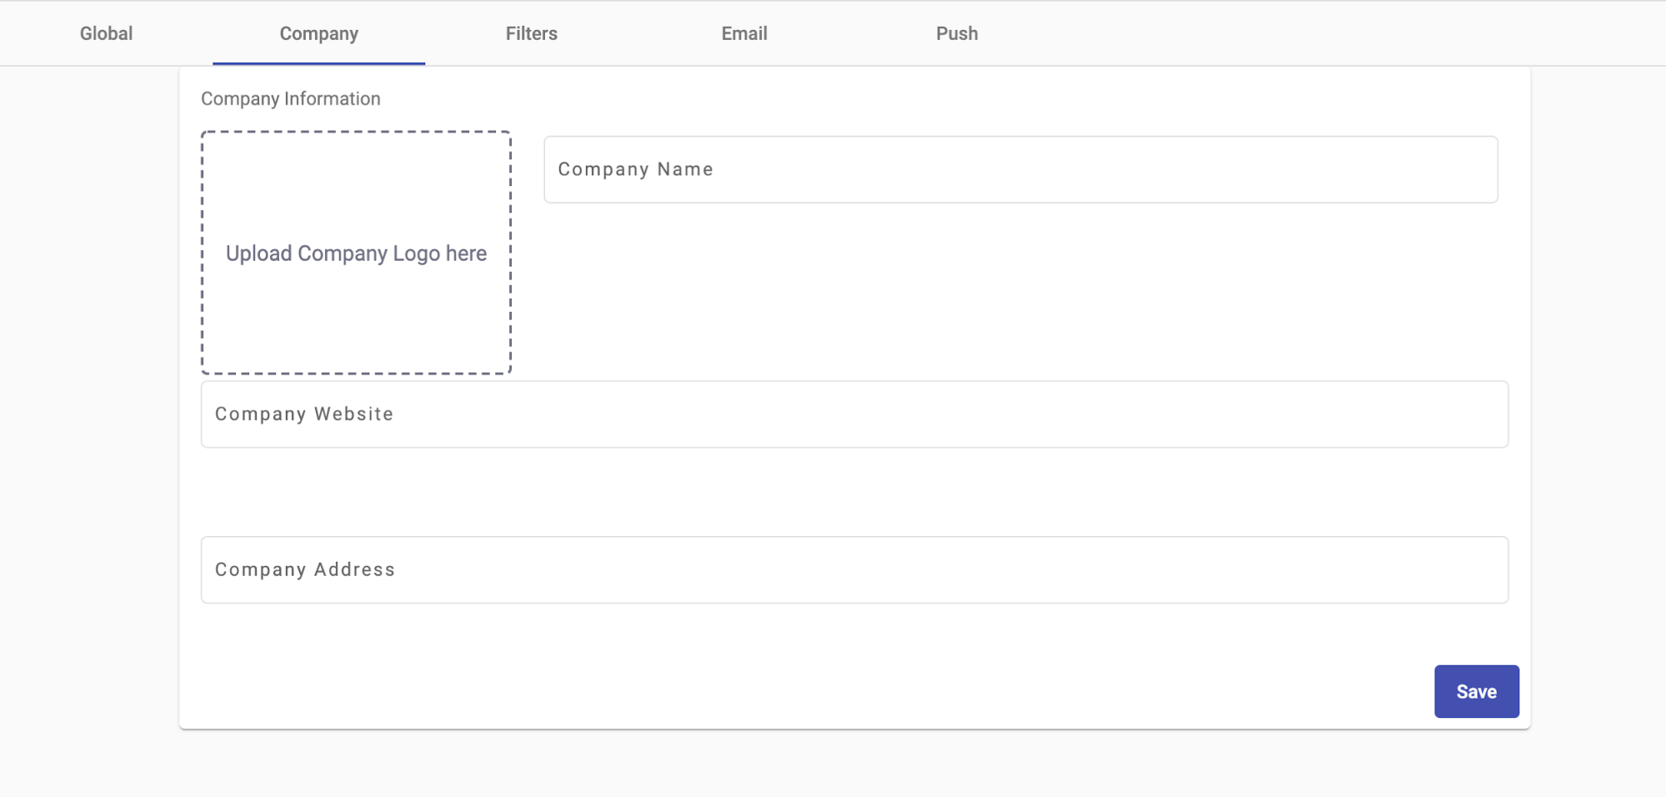
Task: Go to the Email tab
Action: click(744, 33)
